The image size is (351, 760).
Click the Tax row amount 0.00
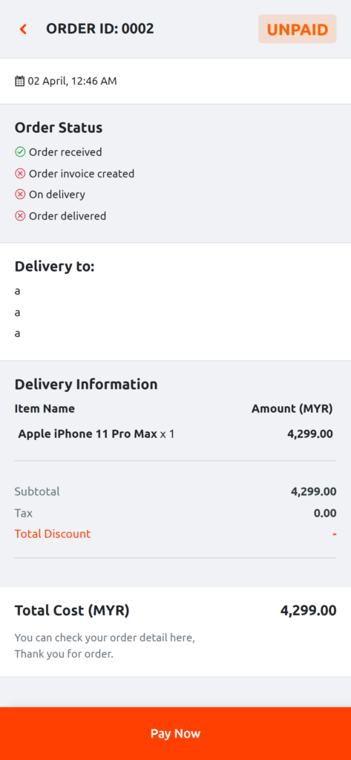click(325, 513)
